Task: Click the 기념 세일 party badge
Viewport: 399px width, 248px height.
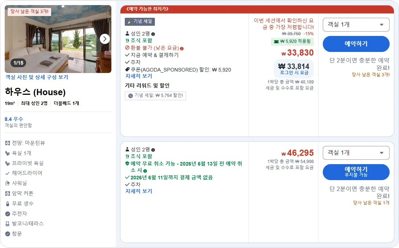Action: pyautogui.click(x=140, y=22)
